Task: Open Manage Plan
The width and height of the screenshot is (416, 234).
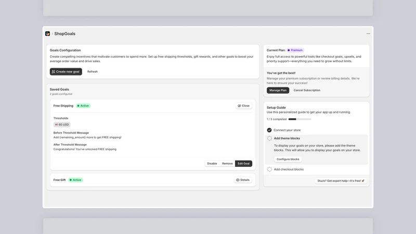Action: [278, 90]
